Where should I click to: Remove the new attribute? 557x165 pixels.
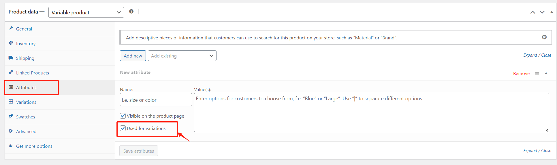point(521,74)
